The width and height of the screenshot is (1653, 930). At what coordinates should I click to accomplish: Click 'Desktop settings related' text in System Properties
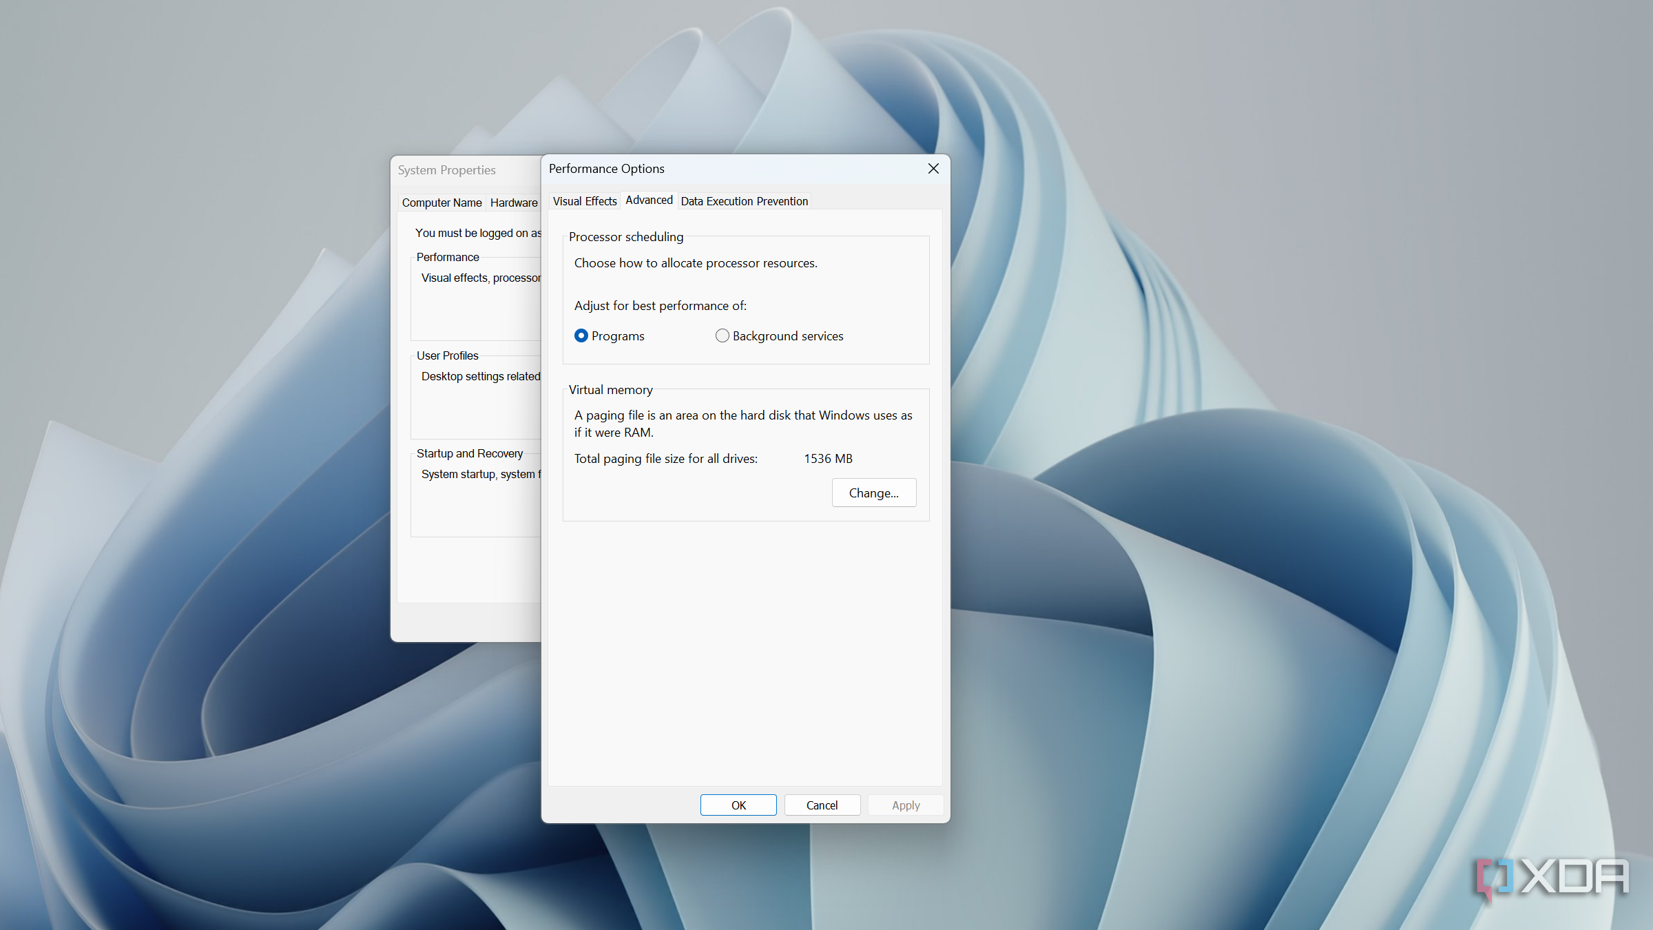tap(481, 376)
